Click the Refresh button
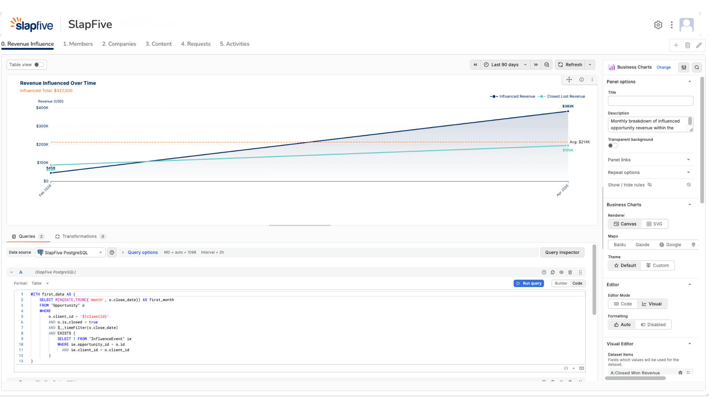This screenshot has height=398, width=709. pyautogui.click(x=570, y=64)
